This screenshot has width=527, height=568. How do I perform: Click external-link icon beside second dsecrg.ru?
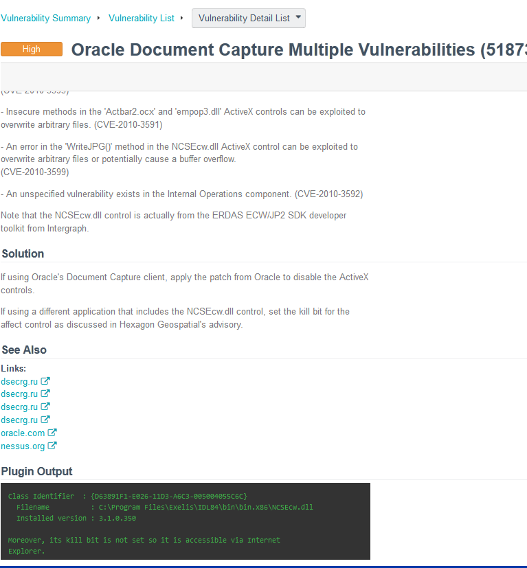point(45,394)
